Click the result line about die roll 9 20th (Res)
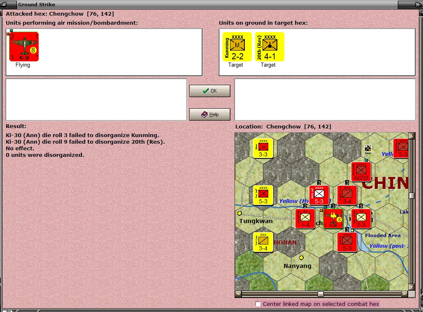The image size is (423, 312). (x=85, y=142)
